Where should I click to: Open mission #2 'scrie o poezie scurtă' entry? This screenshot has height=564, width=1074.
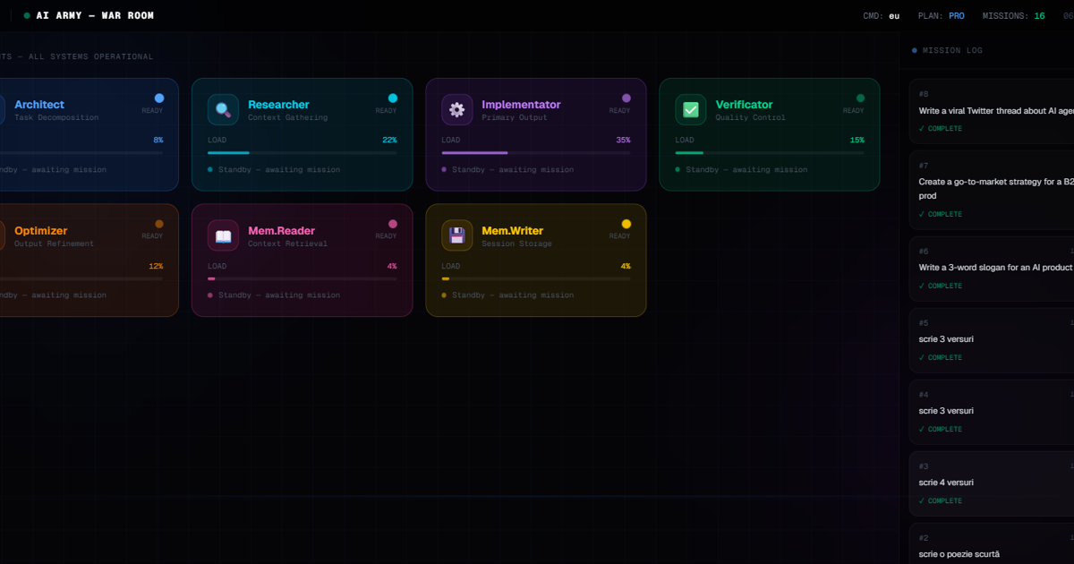coord(992,543)
